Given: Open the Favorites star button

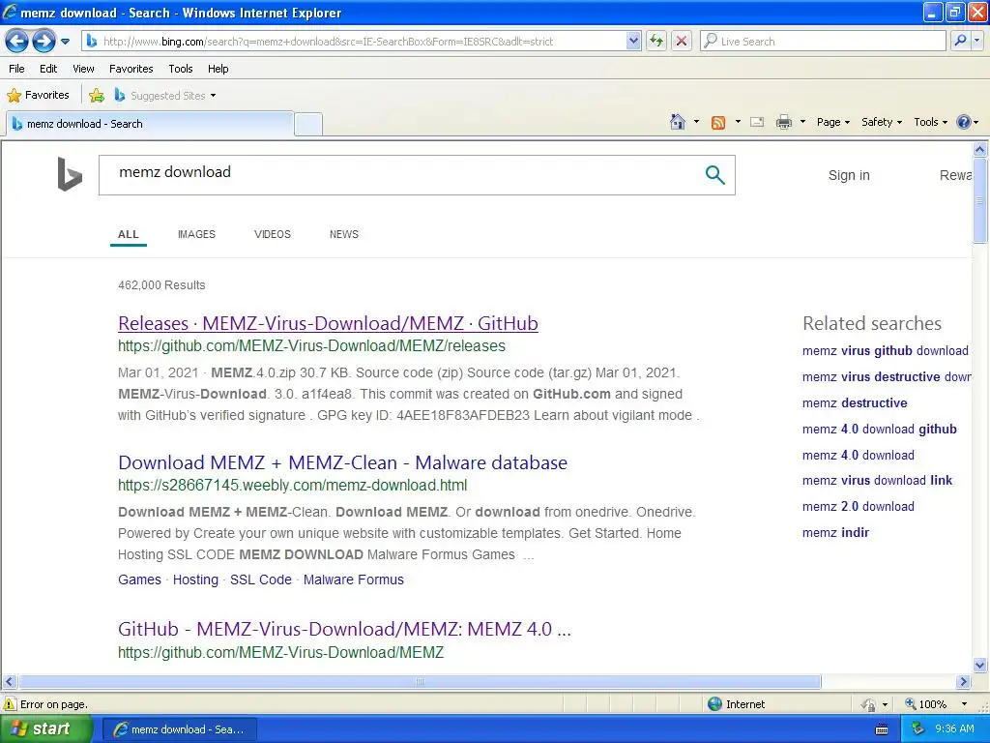Looking at the screenshot, I should click(x=38, y=96).
